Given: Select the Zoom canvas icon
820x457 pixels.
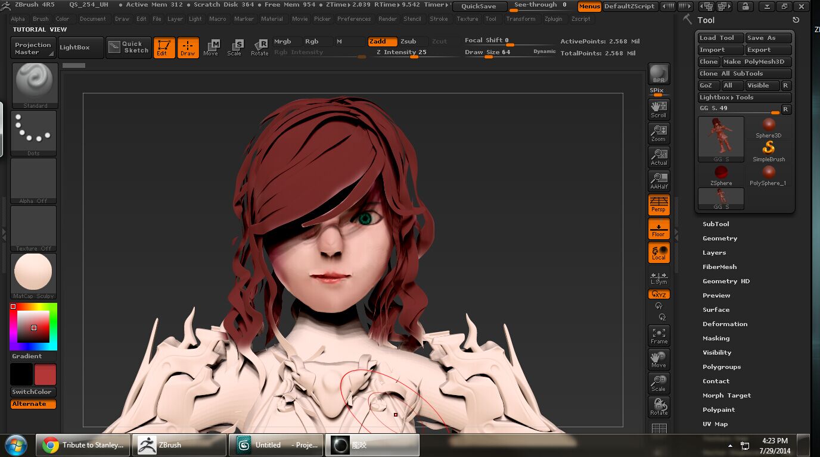Looking at the screenshot, I should coord(659,133).
